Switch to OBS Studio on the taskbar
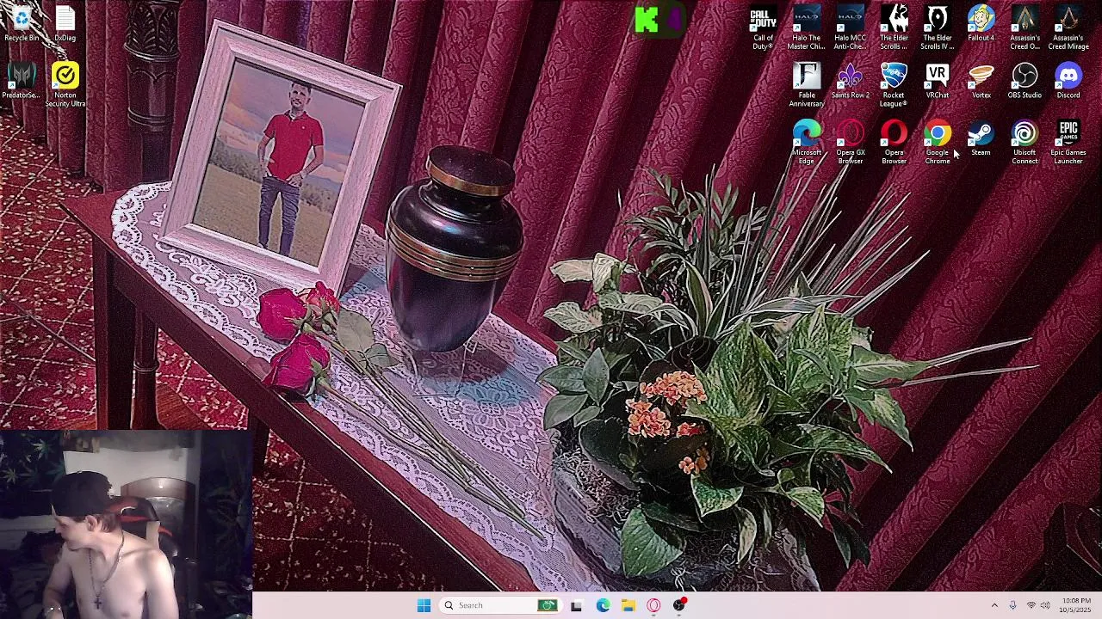1102x619 pixels. (679, 605)
